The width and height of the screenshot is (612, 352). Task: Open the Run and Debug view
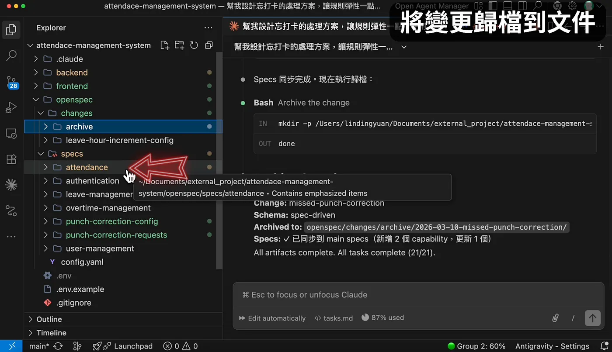click(11, 107)
